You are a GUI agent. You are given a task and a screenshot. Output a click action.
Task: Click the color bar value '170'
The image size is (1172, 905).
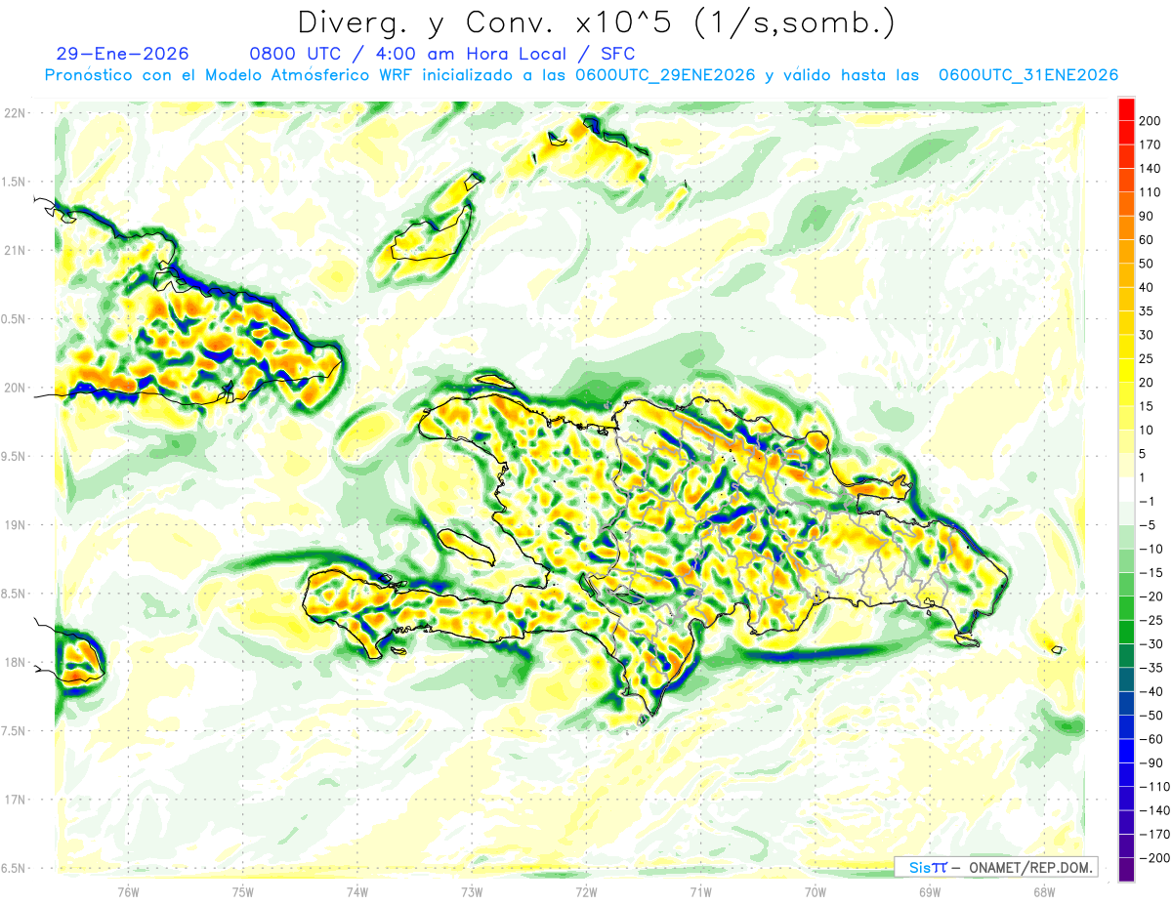tap(1151, 144)
